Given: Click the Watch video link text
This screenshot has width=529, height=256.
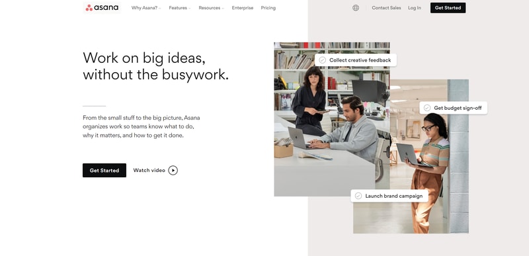Looking at the screenshot, I should click(149, 170).
